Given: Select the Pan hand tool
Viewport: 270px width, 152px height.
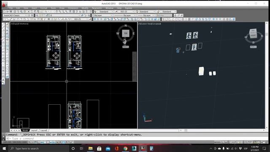Looking at the screenshot, I should 57,11.
